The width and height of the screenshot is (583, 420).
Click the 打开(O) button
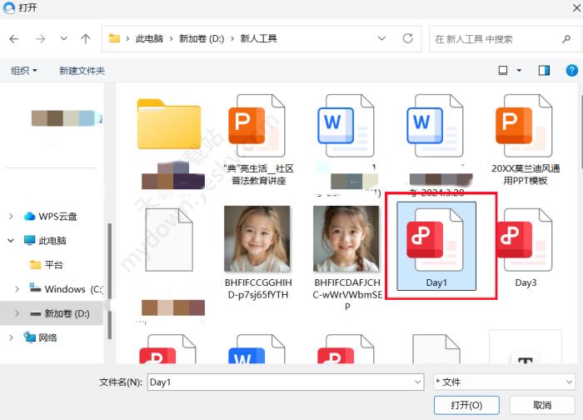(x=466, y=405)
